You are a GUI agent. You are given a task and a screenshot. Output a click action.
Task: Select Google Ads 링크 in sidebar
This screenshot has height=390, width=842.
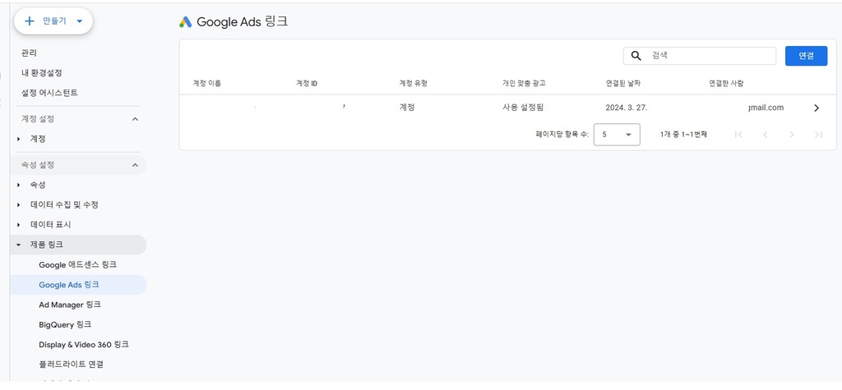(x=78, y=285)
